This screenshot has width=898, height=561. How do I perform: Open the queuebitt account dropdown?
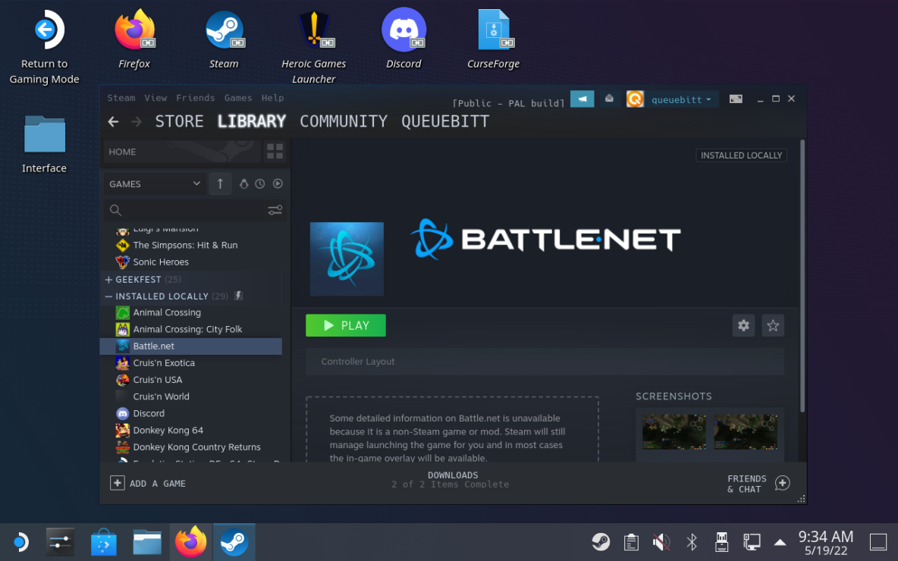[681, 99]
